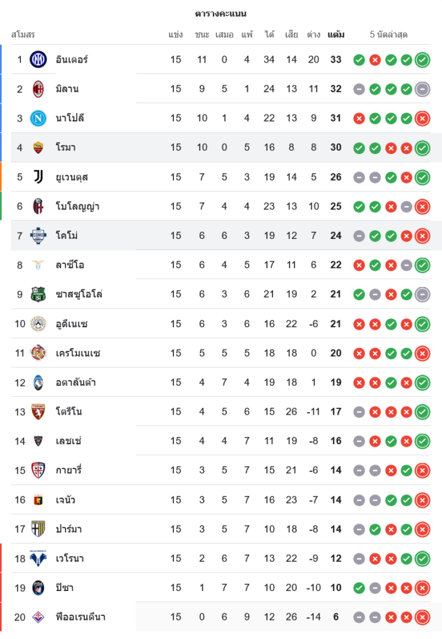Click the AC Milan crest icon

(x=38, y=89)
